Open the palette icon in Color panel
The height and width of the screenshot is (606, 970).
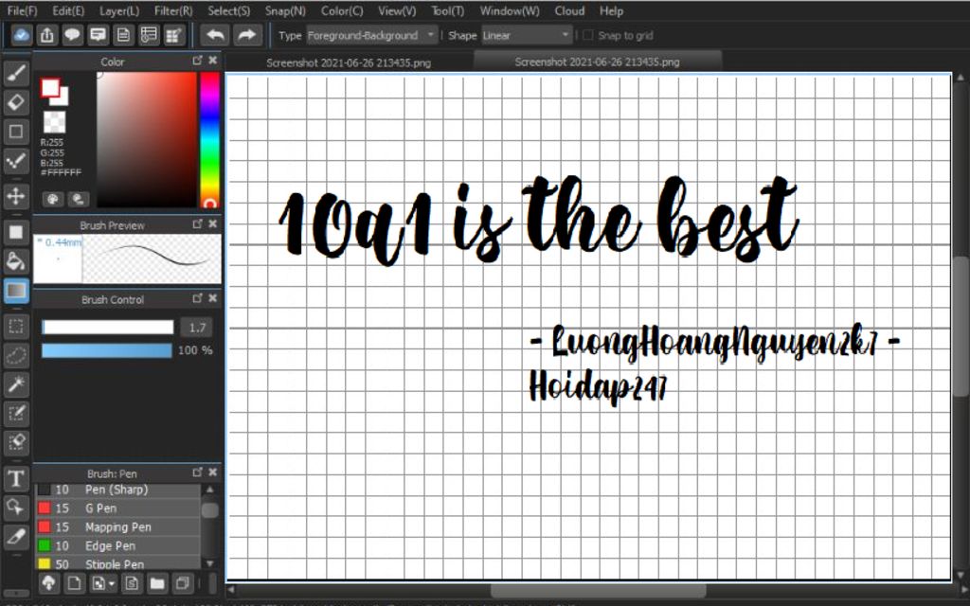coord(53,199)
